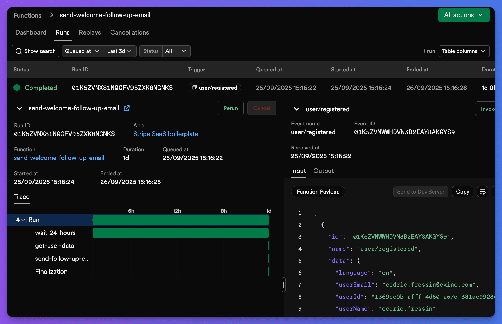This screenshot has width=502, height=324.
Task: Click the Rerun button
Action: (x=230, y=108)
